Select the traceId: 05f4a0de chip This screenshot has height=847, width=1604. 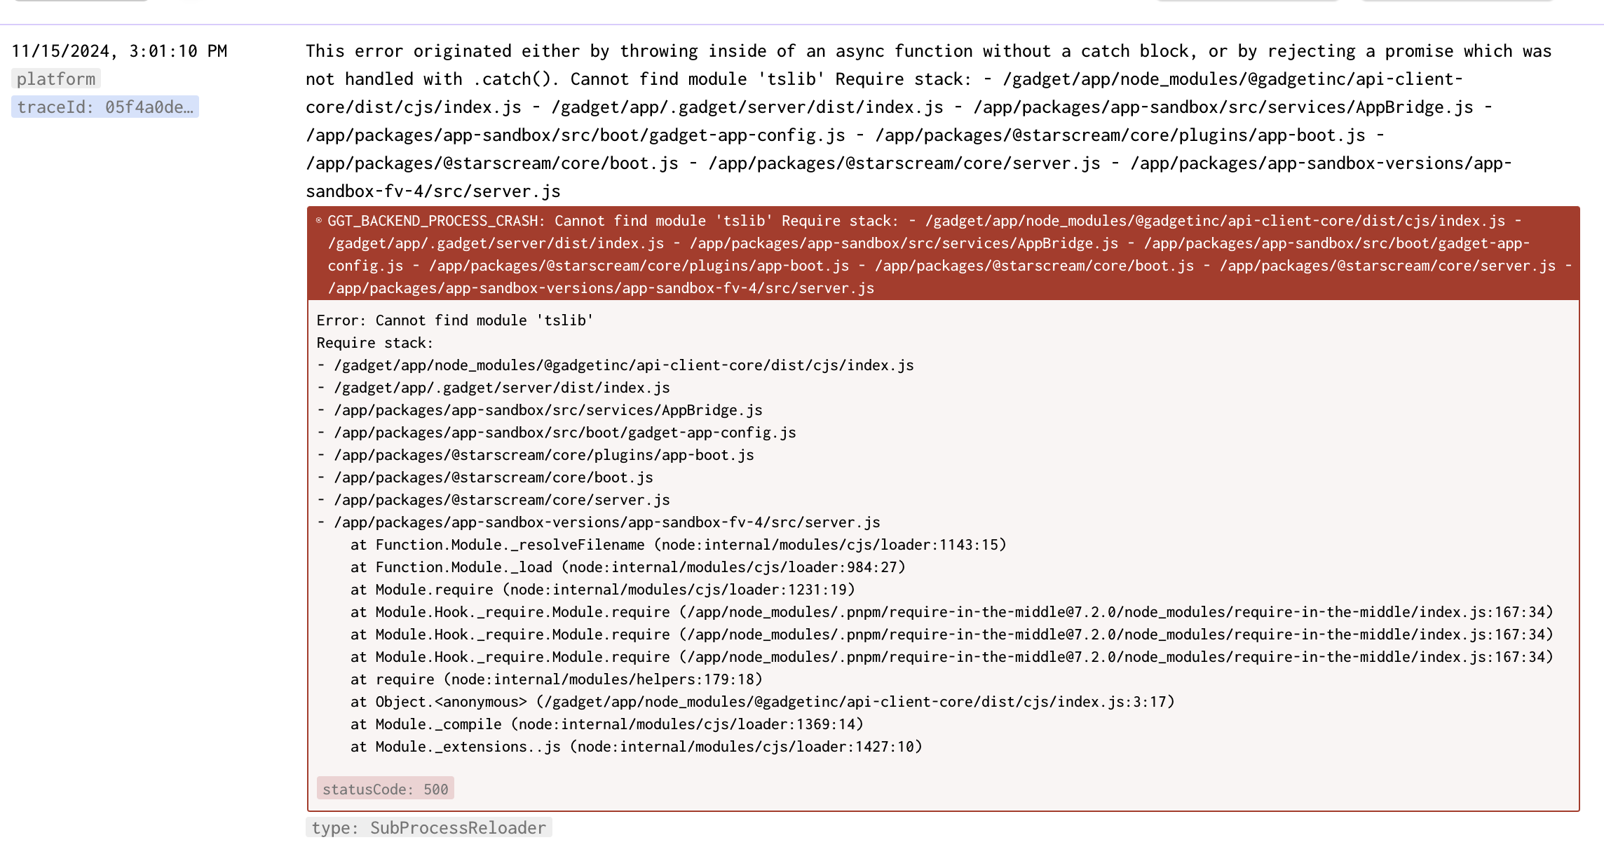106,107
